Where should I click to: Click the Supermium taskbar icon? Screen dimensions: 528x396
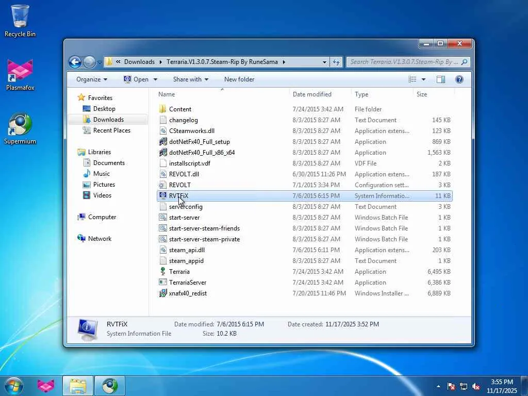(110, 386)
